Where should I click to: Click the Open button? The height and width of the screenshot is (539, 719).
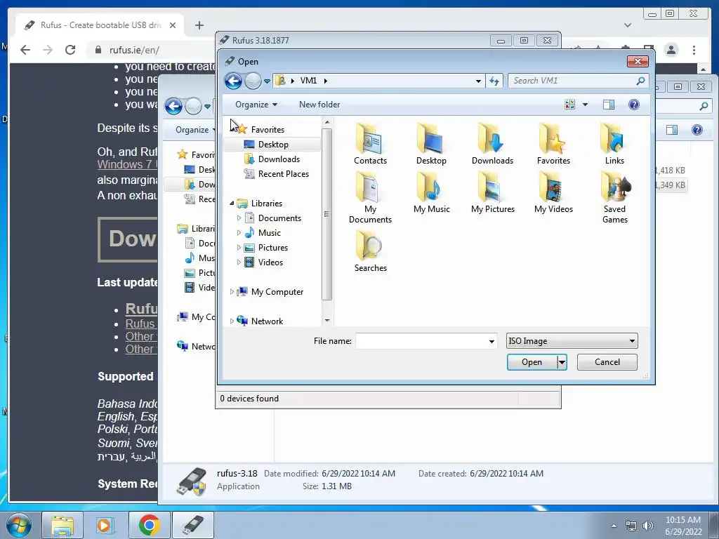coord(532,362)
